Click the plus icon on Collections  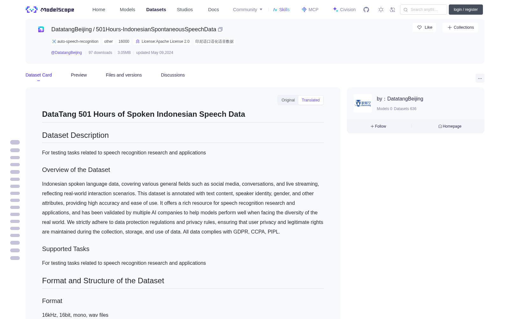pos(450,27)
